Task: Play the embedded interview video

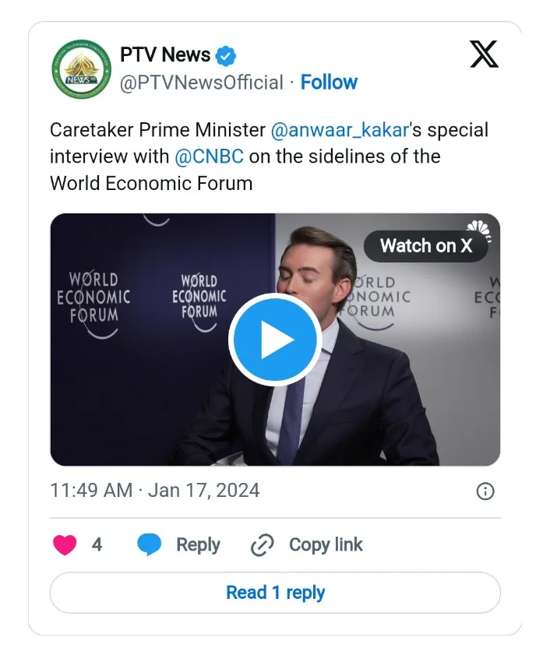Action: pyautogui.click(x=274, y=340)
